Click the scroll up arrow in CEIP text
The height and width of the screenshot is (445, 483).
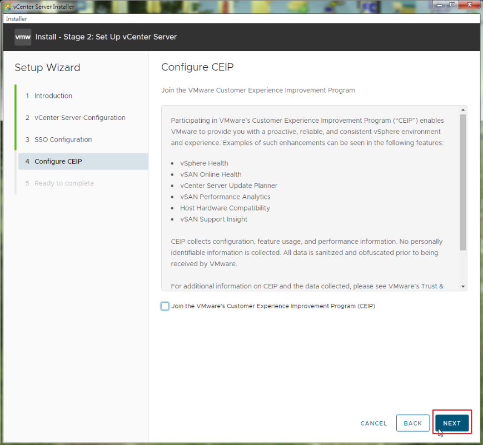tap(462, 110)
